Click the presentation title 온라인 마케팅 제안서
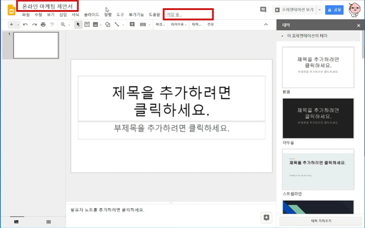Image resolution: width=365 pixels, height=228 pixels. tap(47, 6)
